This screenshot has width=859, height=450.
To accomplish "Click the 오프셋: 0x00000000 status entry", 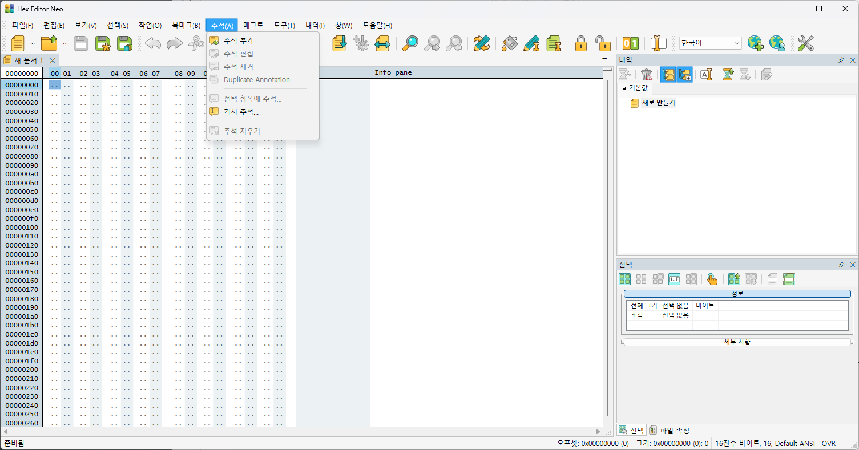I will click(593, 443).
